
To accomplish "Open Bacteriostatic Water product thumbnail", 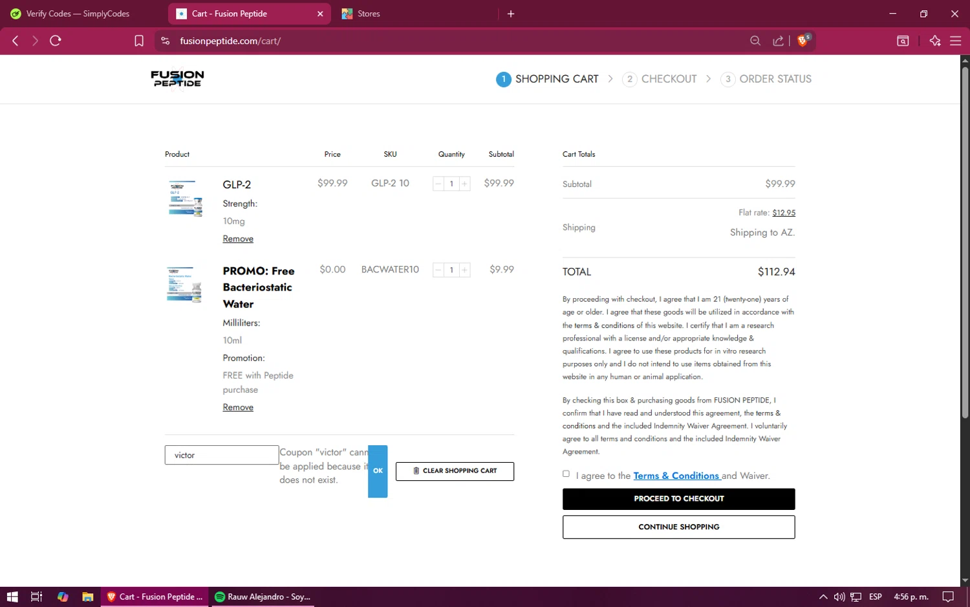I will point(186,284).
